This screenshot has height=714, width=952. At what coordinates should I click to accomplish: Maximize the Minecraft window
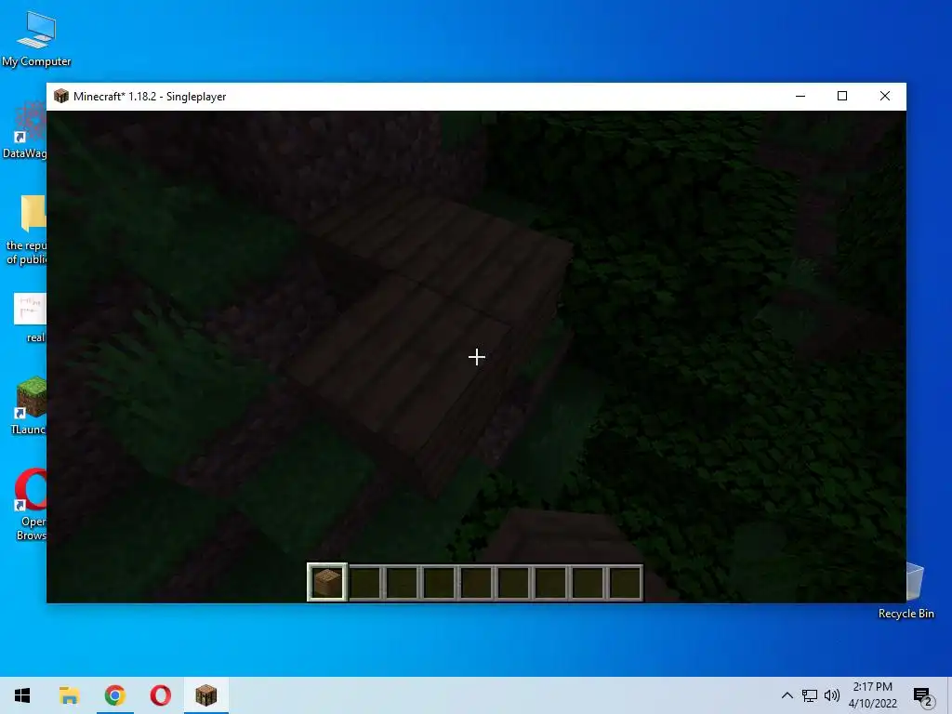click(842, 96)
